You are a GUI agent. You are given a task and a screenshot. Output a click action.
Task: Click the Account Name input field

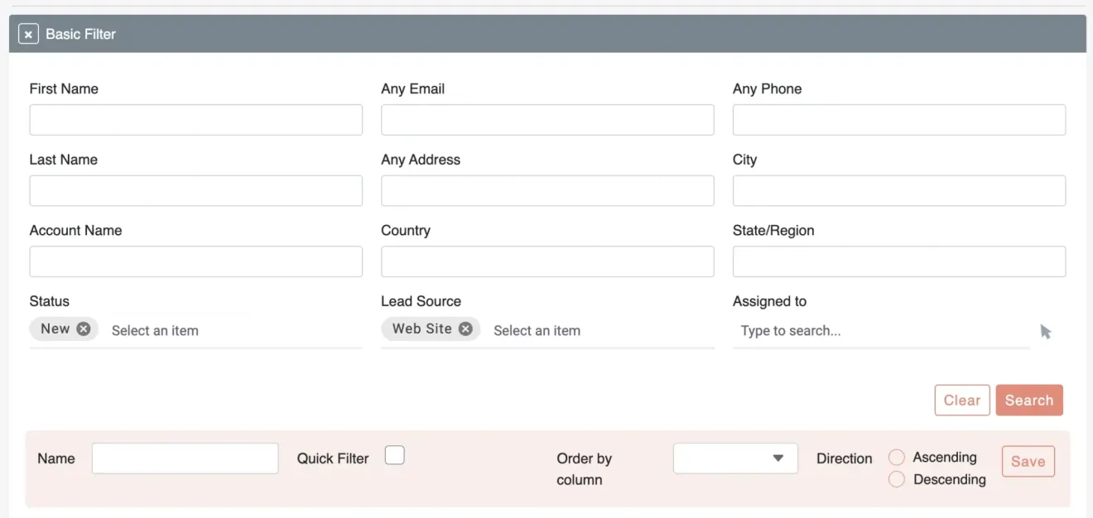[x=195, y=261]
